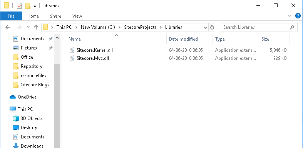
Task: Click the 229 KB size cell
Action: (280, 58)
